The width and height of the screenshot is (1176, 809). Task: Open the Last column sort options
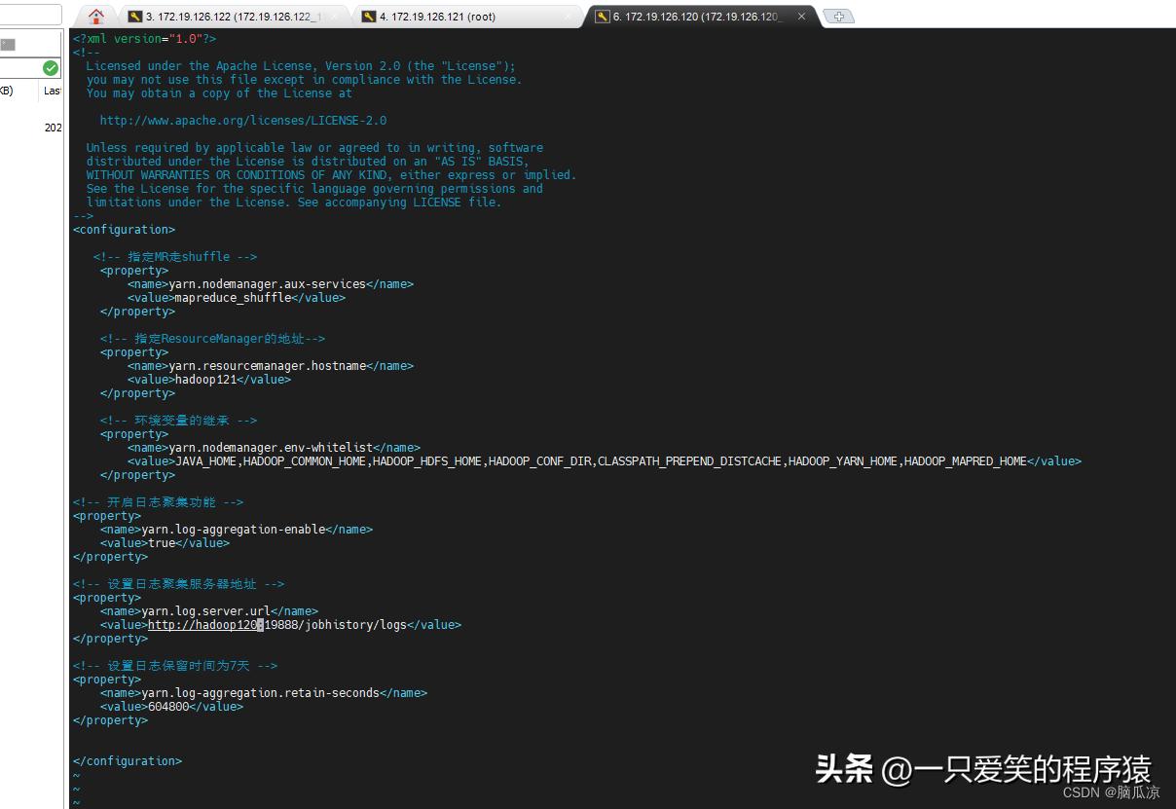[x=51, y=91]
